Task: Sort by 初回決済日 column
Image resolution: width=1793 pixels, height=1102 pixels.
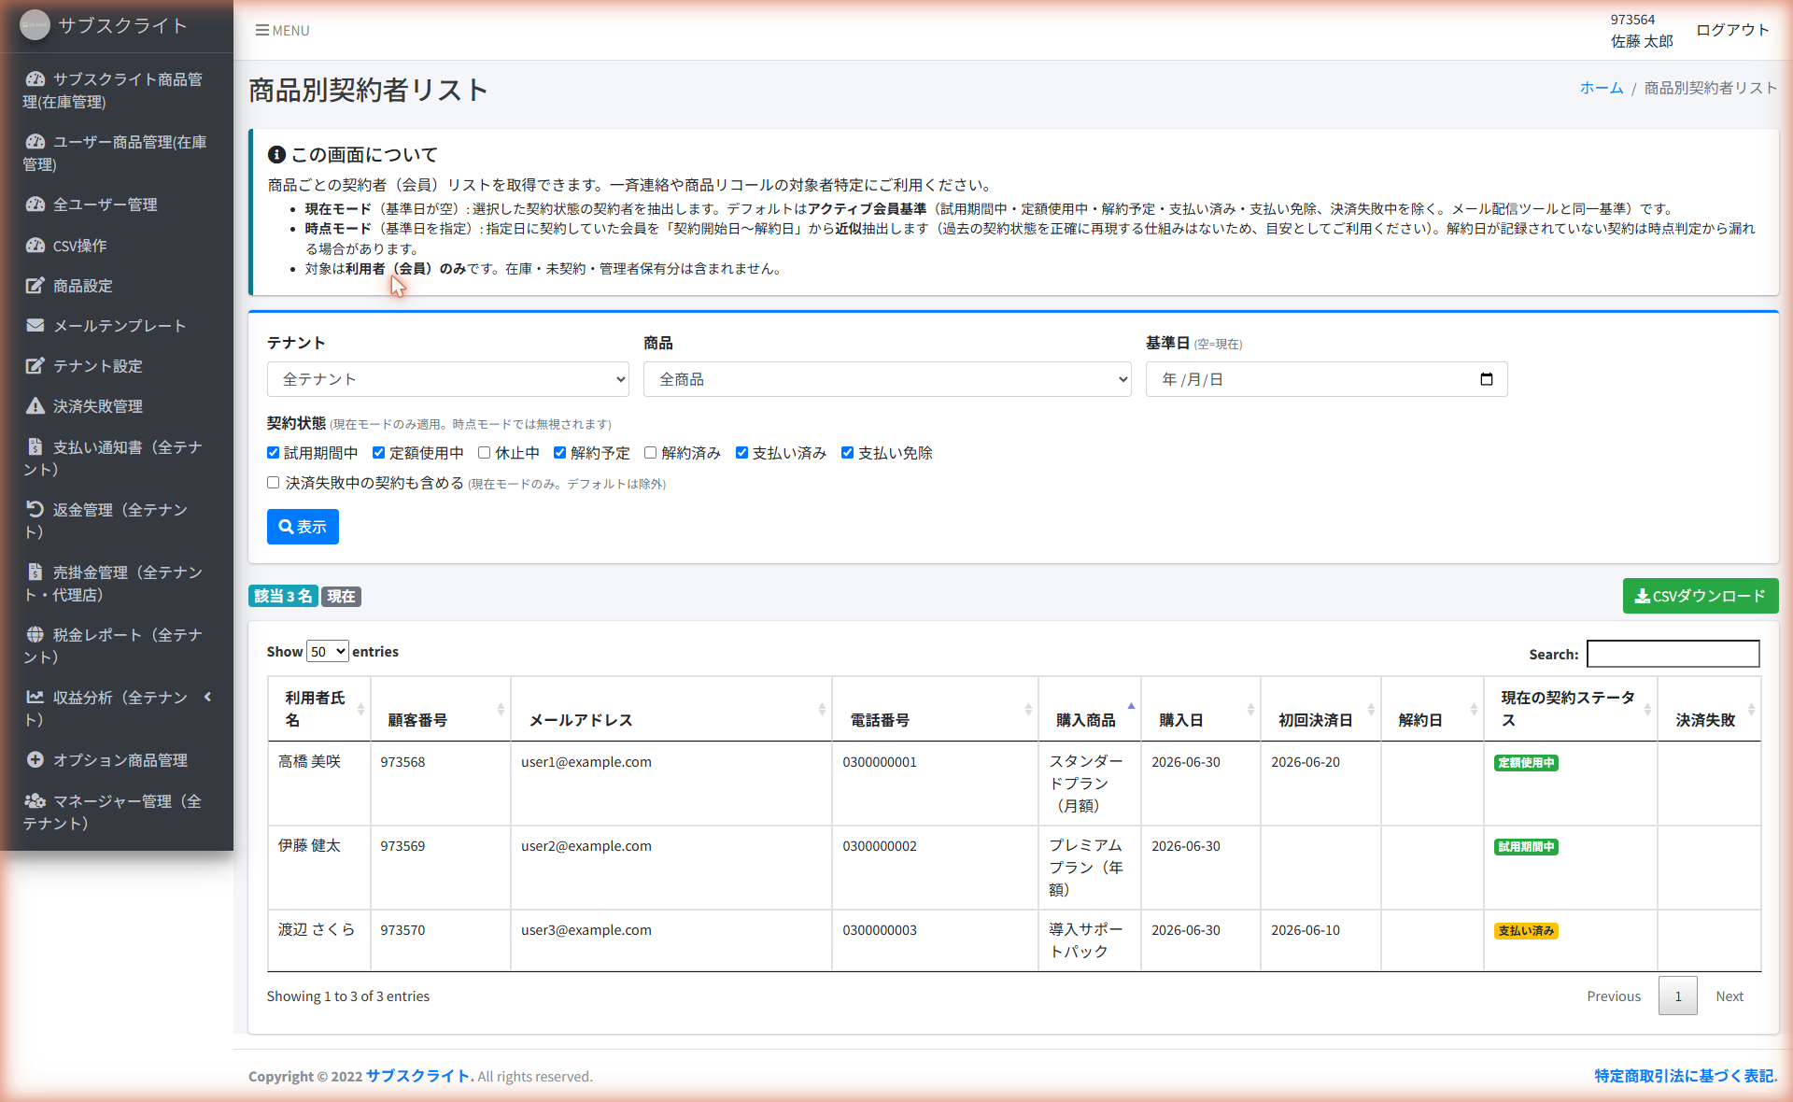Action: coord(1320,709)
